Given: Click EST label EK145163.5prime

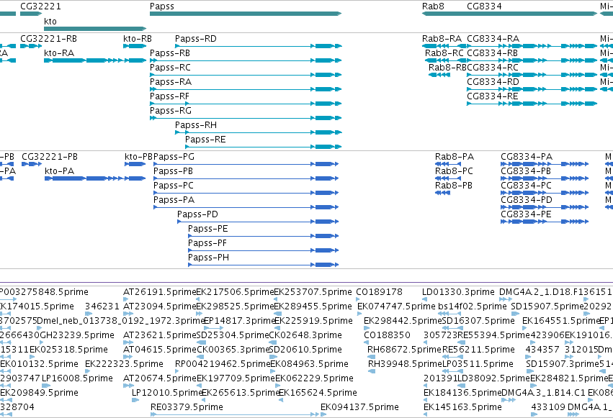Looking at the screenshot, I should pyautogui.click(x=462, y=407).
